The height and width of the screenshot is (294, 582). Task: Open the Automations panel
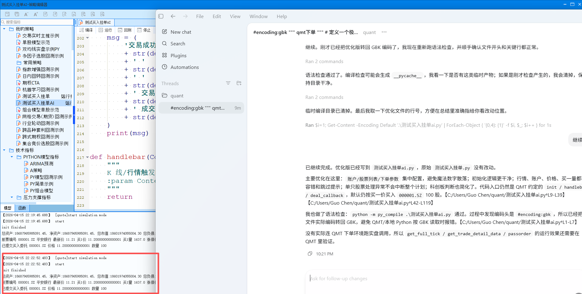click(x=185, y=67)
